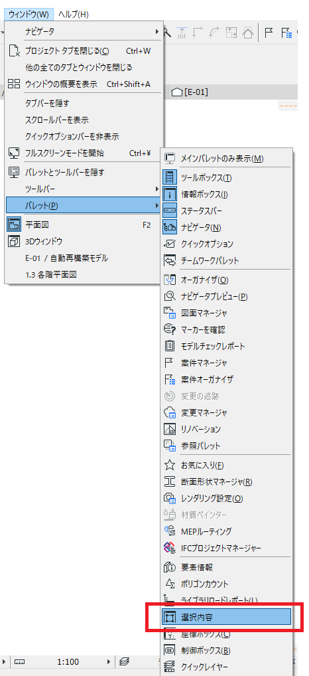Select the [E-01] view tab
Image resolution: width=309 pixels, height=676 pixels.
pos(190,92)
